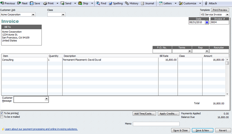The image size is (232, 134).
Task: Click the Apply Credits button
Action: (x=168, y=114)
